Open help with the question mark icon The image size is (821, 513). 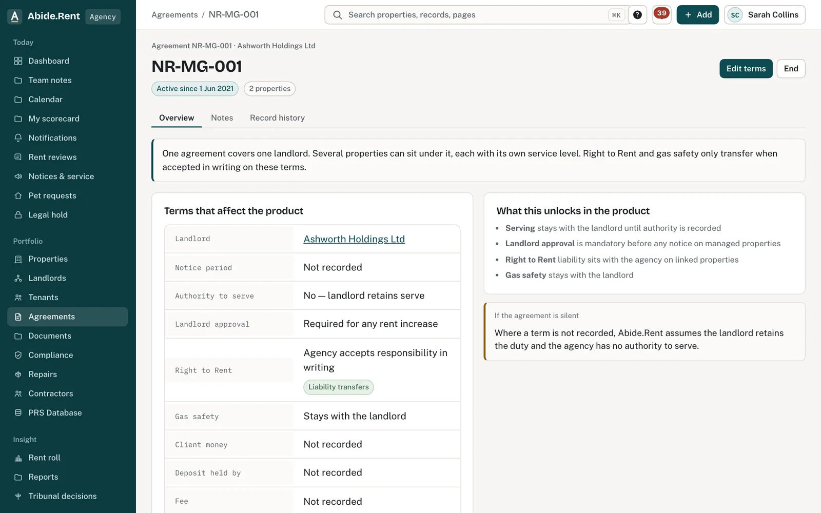point(637,15)
